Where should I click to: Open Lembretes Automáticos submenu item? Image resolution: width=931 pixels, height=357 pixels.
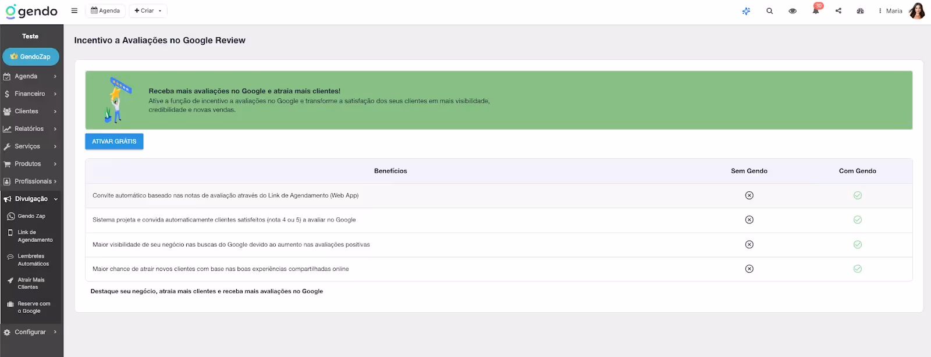click(33, 260)
